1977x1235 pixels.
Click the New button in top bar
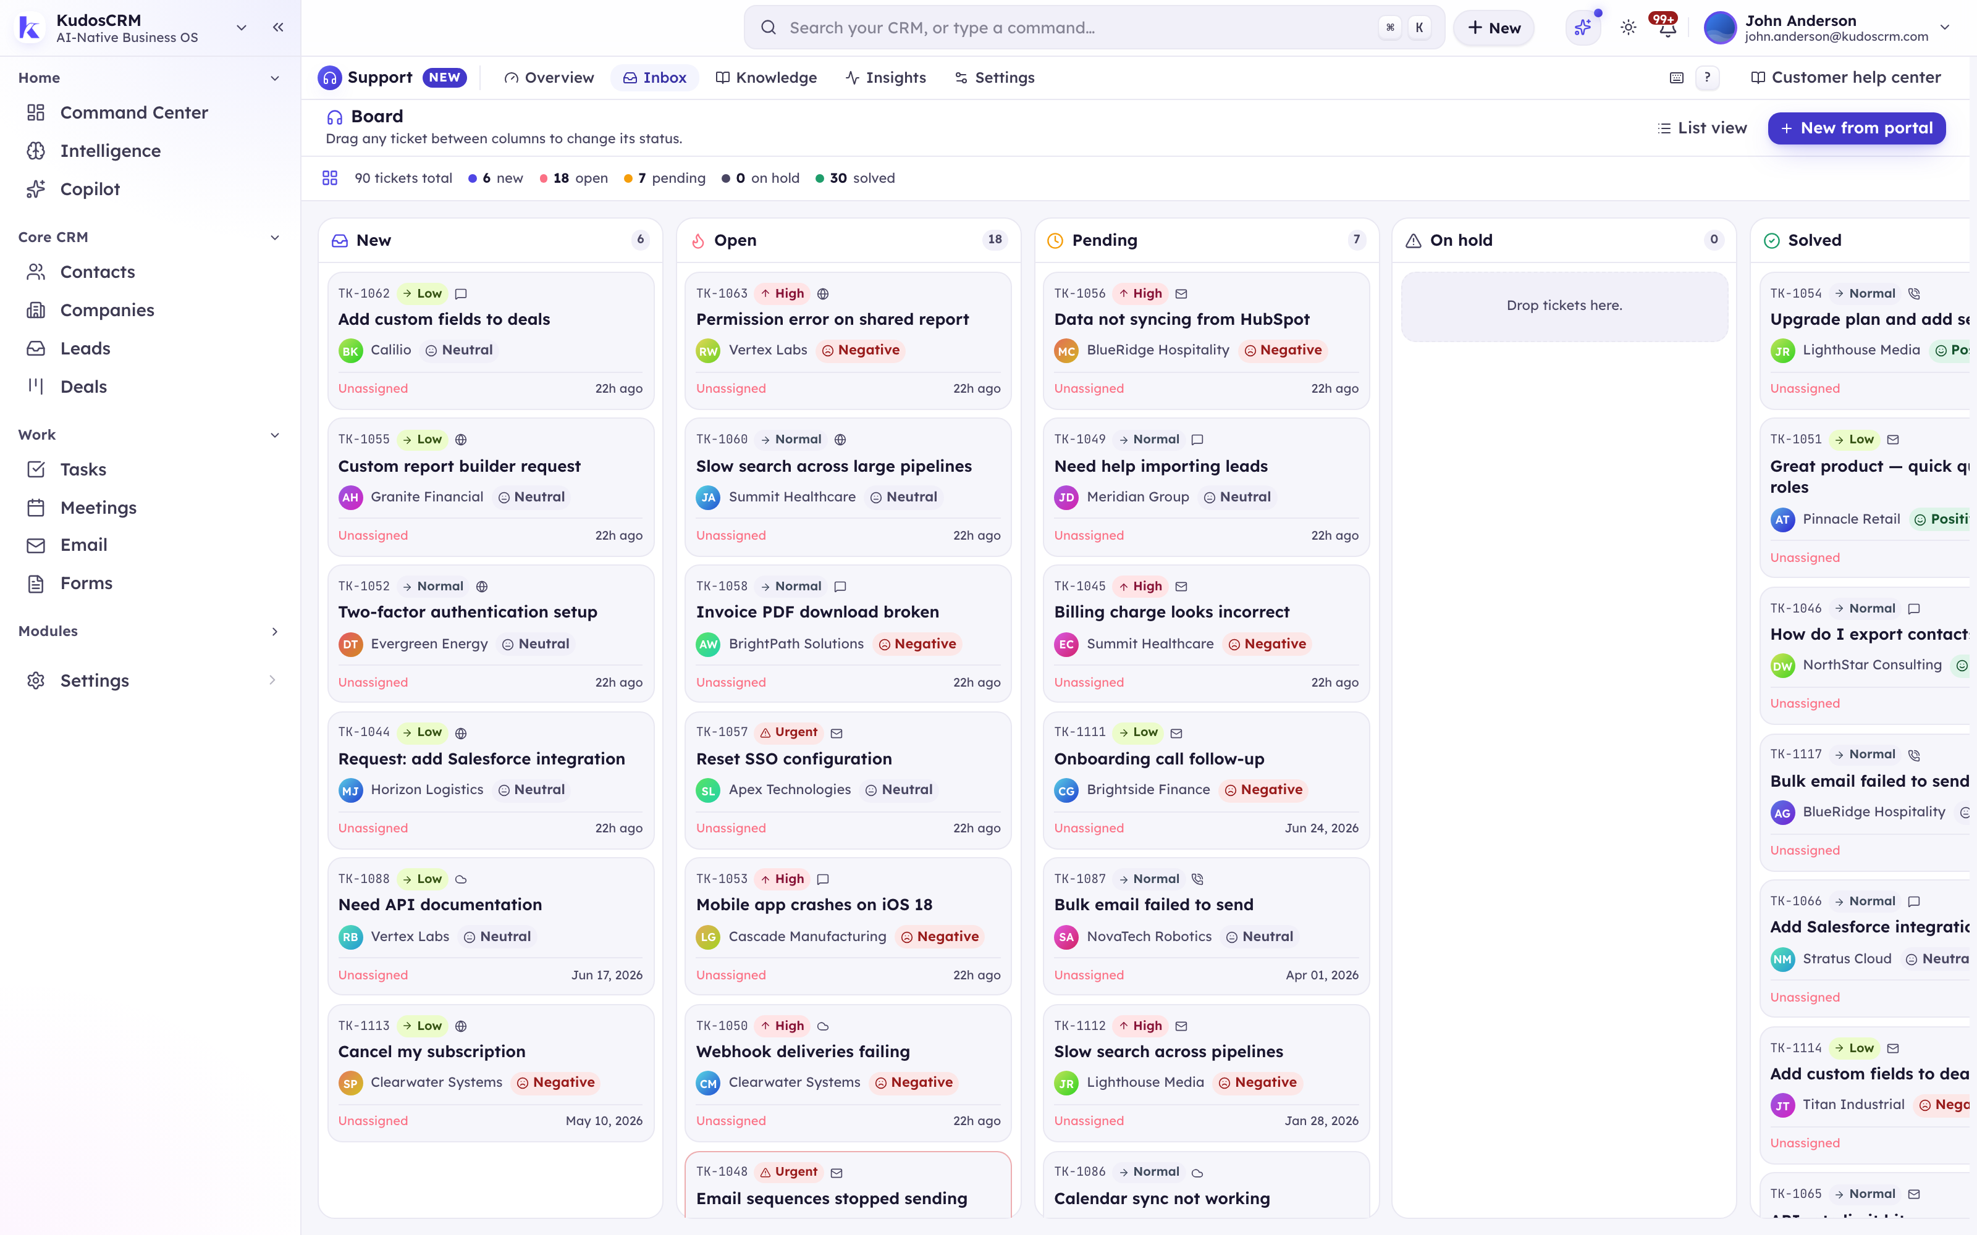[1493, 28]
